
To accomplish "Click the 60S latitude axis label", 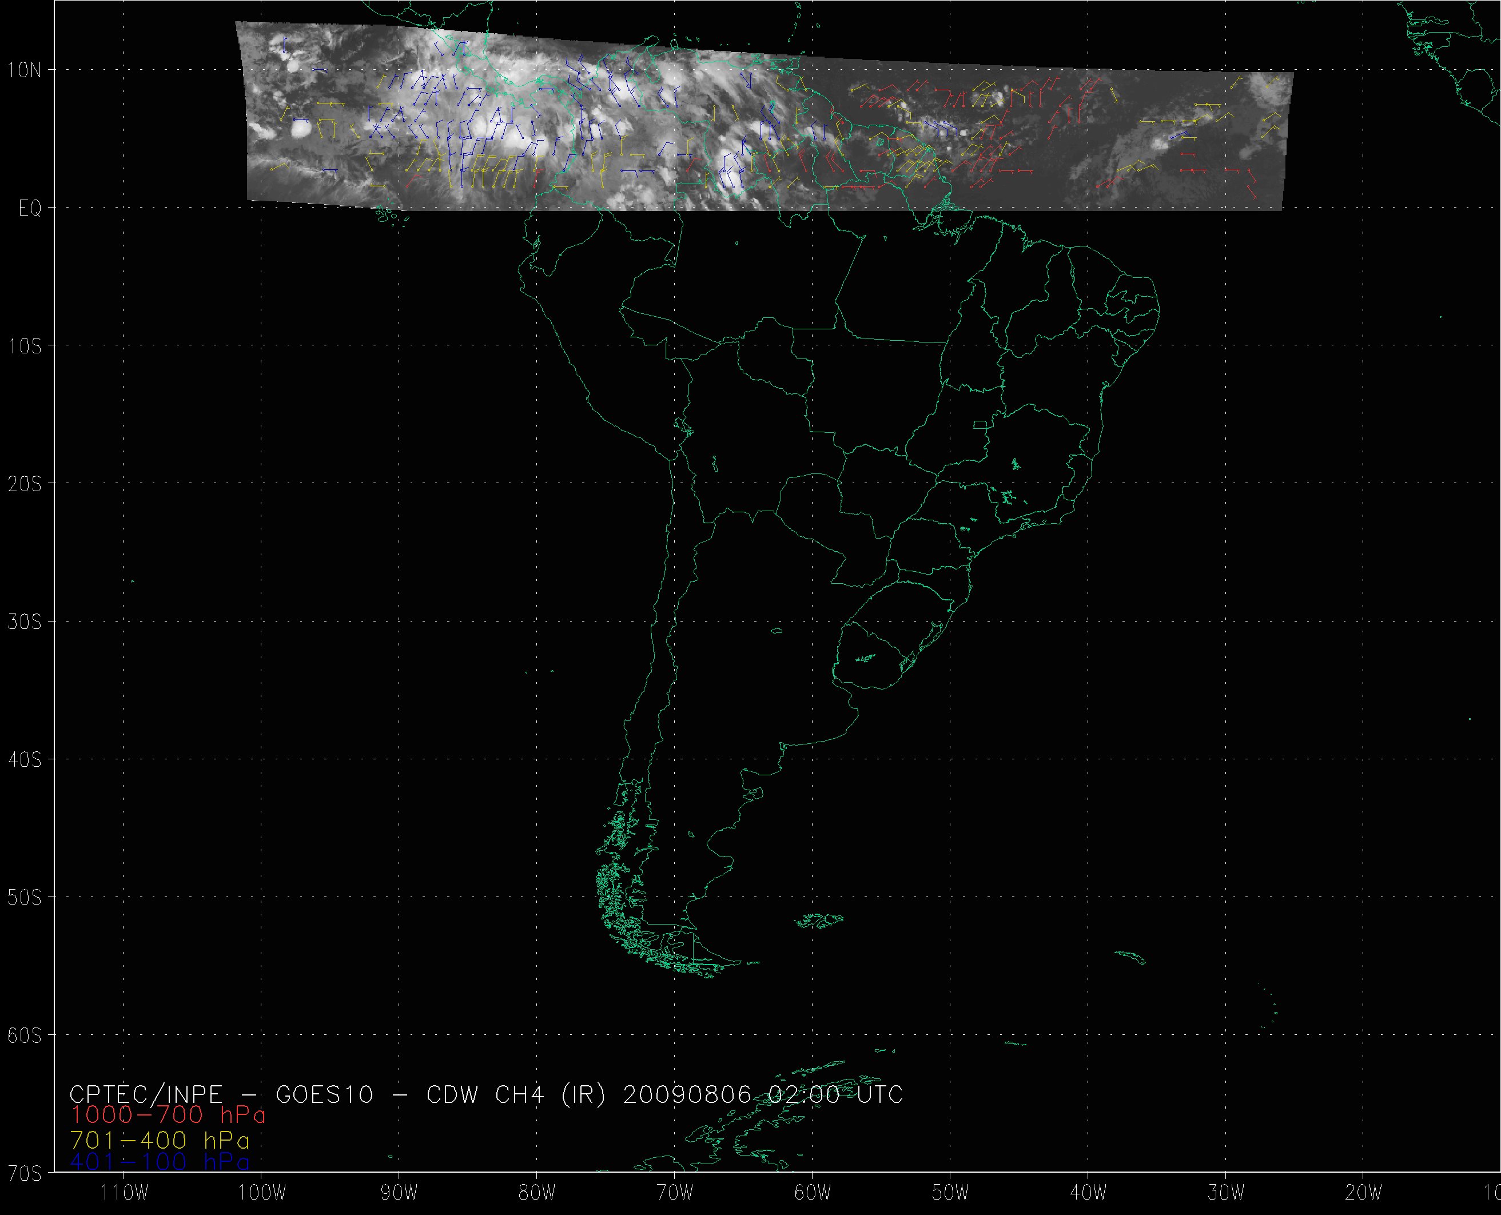I will [x=25, y=1035].
